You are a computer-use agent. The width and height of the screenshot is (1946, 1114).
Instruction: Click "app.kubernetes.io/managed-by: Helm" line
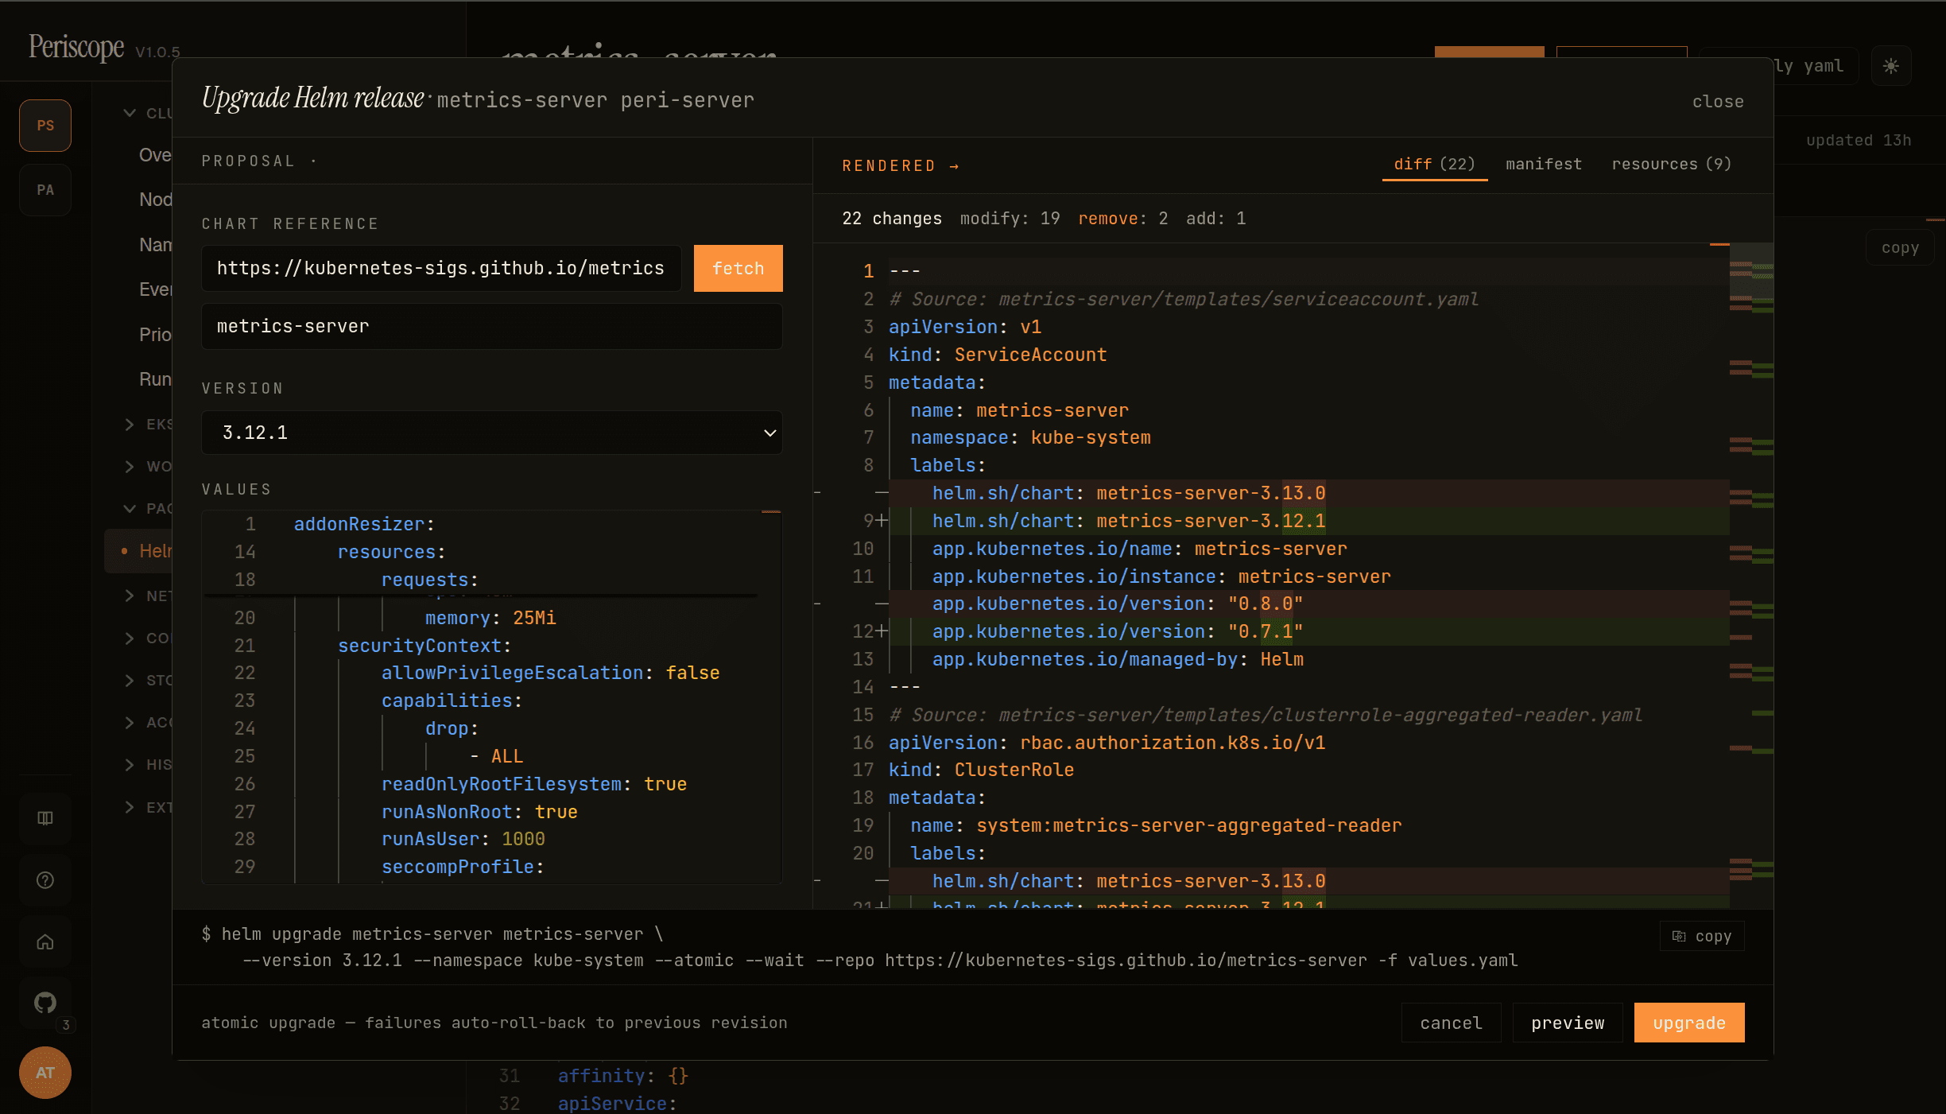click(x=1118, y=659)
